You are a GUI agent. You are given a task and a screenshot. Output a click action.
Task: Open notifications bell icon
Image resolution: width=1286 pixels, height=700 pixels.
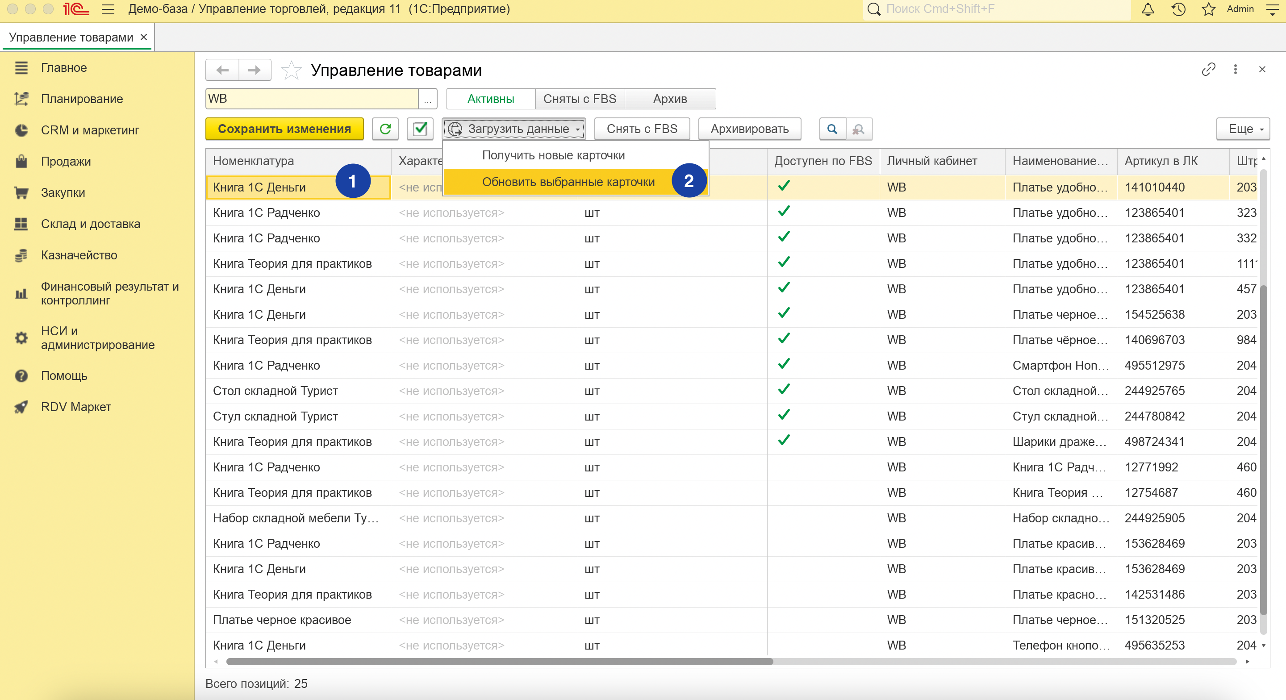1148,9
